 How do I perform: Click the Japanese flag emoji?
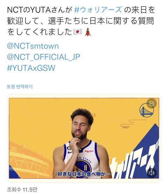[x=78, y=32]
